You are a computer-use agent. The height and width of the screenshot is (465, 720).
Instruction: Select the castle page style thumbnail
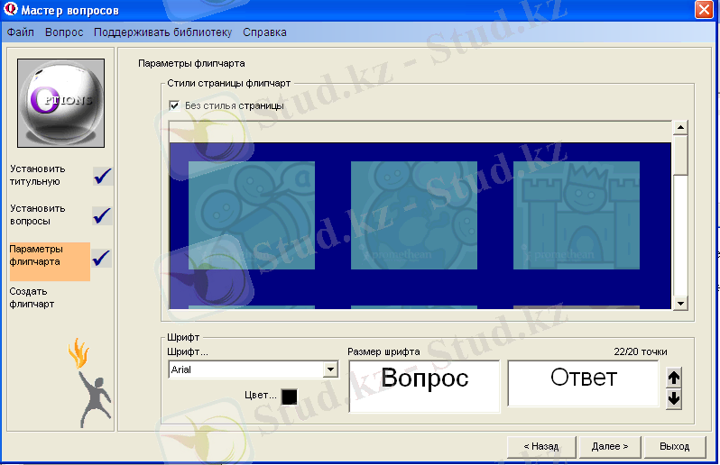coord(577,215)
